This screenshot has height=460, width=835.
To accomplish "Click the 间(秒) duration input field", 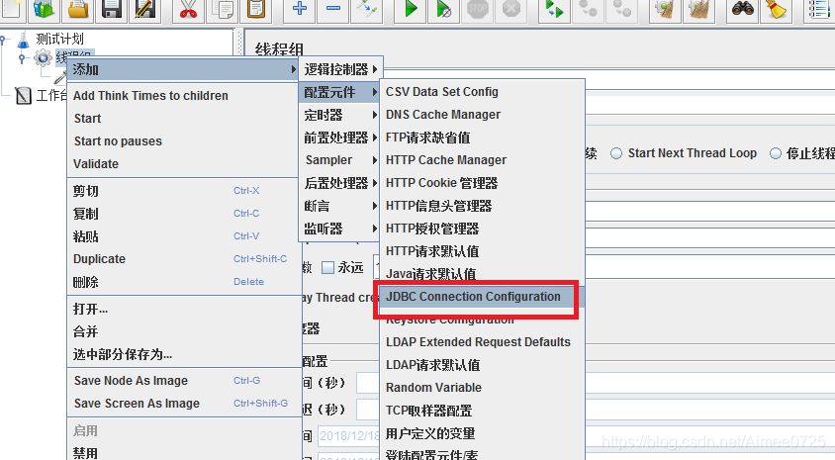I will (x=367, y=383).
